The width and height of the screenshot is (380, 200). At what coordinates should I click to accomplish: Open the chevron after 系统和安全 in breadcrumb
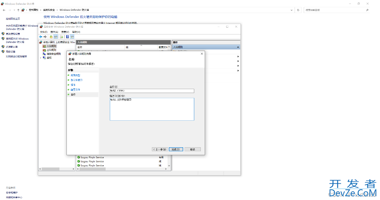pyautogui.click(x=57, y=10)
